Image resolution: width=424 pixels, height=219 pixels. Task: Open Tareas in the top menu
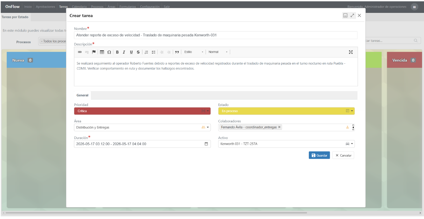pyautogui.click(x=63, y=6)
